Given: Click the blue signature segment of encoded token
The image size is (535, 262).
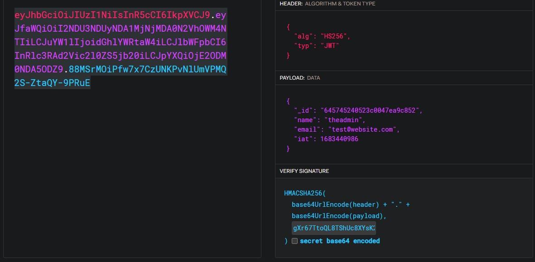Looking at the screenshot, I should (147, 70).
